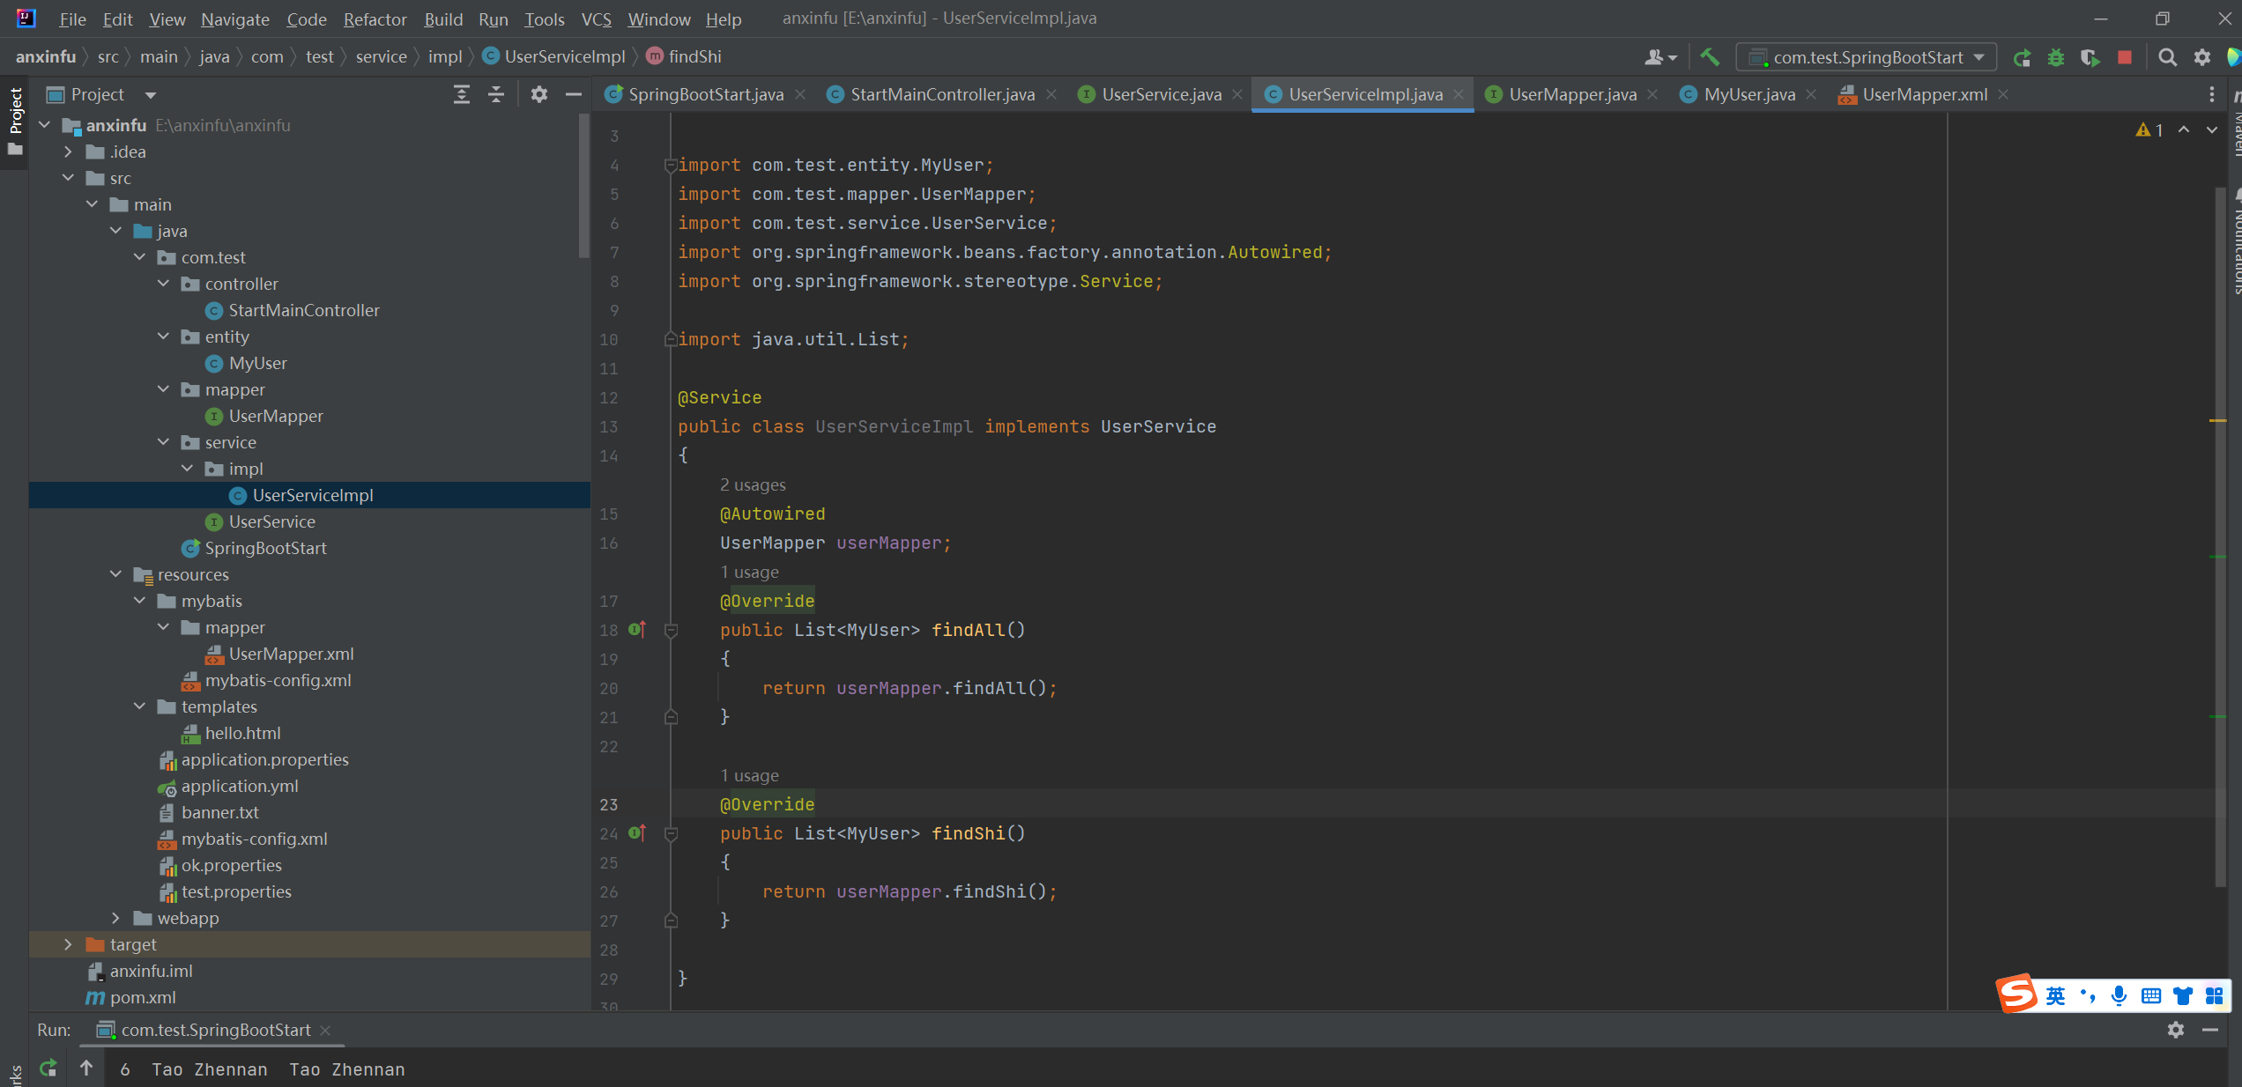Open the Refactor menu
The width and height of the screenshot is (2242, 1087).
(x=375, y=18)
